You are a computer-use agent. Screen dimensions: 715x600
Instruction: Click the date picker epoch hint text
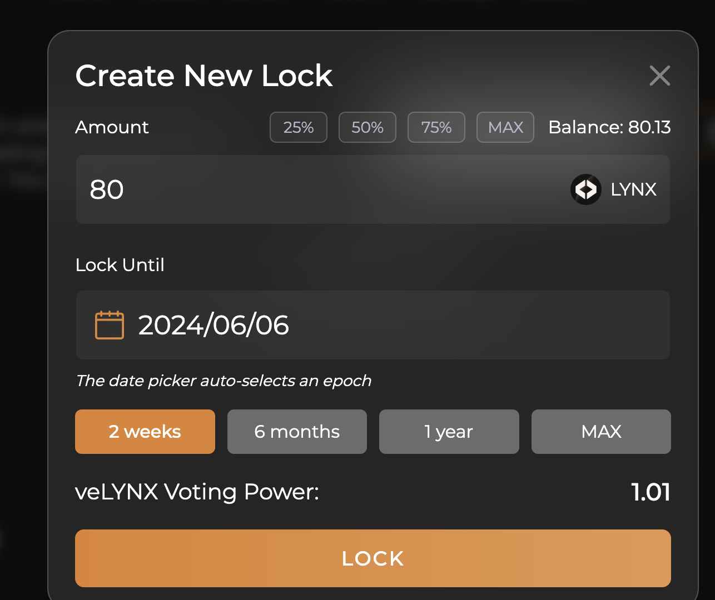tap(224, 381)
